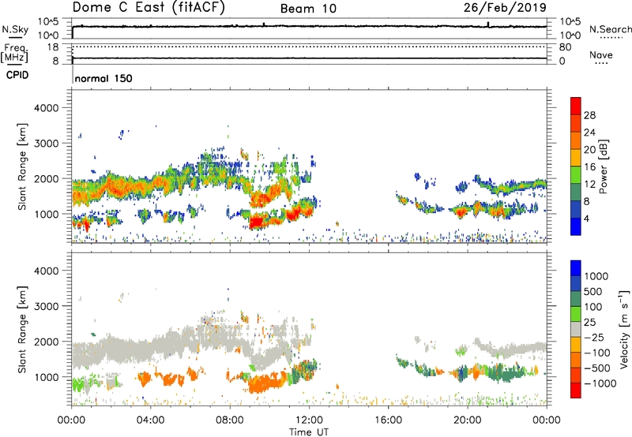Viewport: 632px width, 437px height.
Task: Click the '-25' tick on Velocity colorbar
Action: pos(594,337)
